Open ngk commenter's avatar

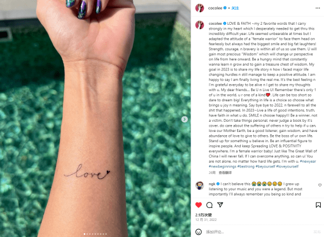[200, 185]
